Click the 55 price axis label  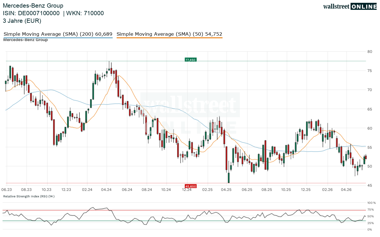[370, 147]
